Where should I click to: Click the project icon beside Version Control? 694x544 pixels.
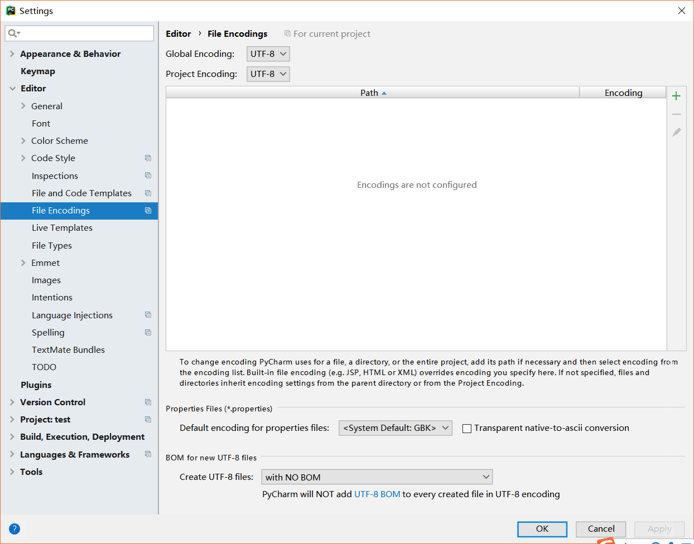[148, 401]
